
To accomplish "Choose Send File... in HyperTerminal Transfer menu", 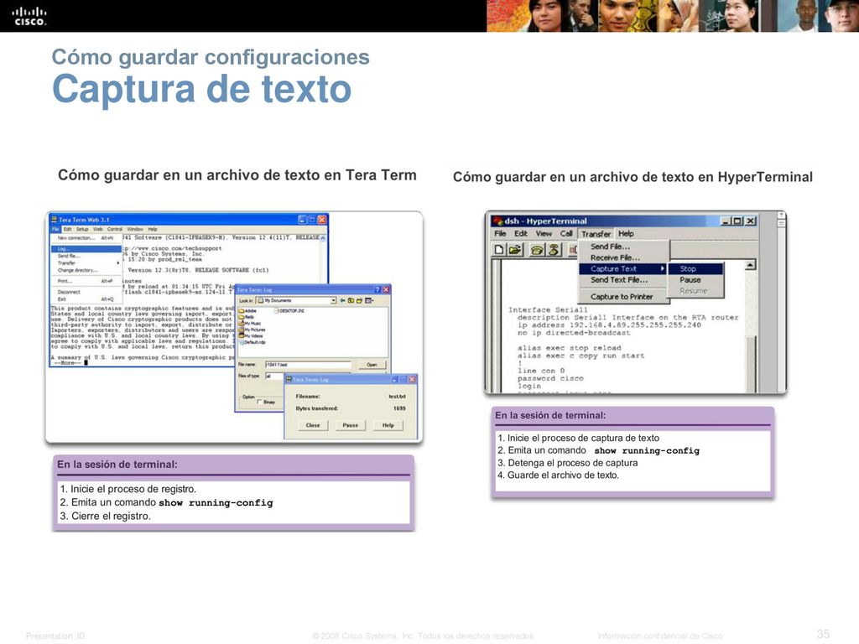I will coord(624,247).
